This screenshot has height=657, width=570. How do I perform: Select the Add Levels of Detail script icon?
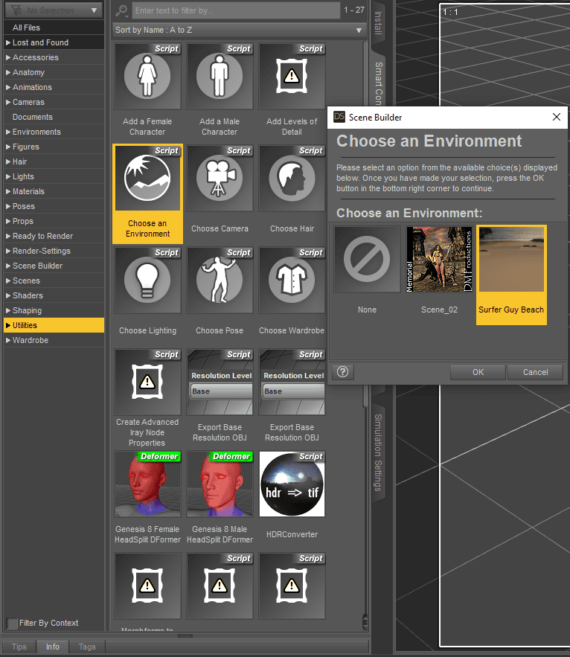[292, 77]
